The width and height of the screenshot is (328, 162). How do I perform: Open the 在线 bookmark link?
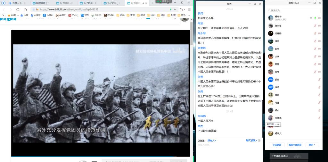coord(109,15)
